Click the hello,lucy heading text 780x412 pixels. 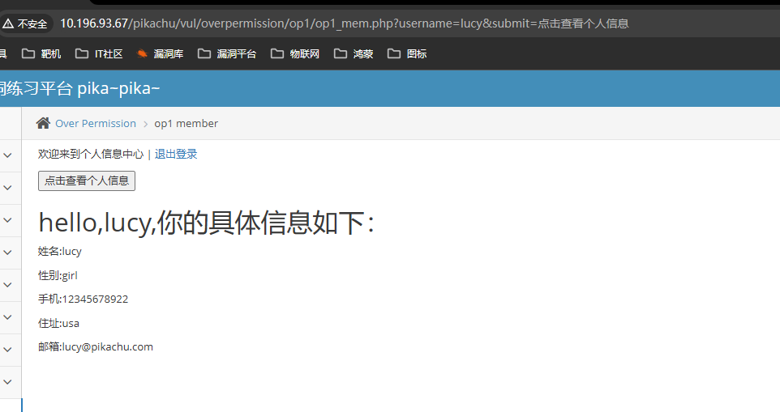[x=206, y=223]
